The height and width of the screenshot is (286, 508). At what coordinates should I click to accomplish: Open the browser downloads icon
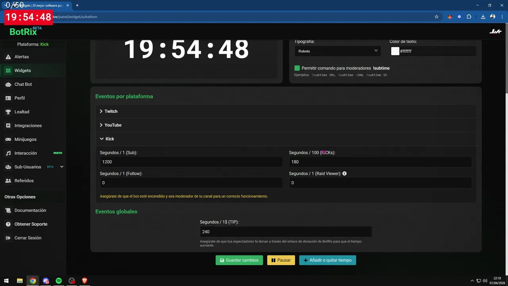pyautogui.click(x=483, y=17)
